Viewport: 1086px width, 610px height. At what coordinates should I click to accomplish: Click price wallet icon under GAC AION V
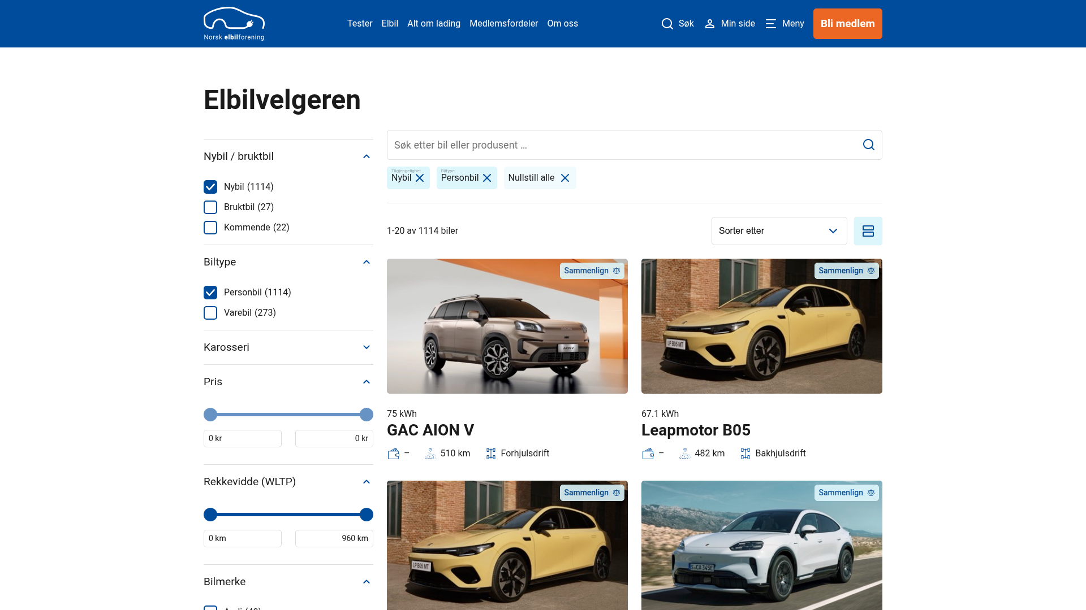point(394,454)
